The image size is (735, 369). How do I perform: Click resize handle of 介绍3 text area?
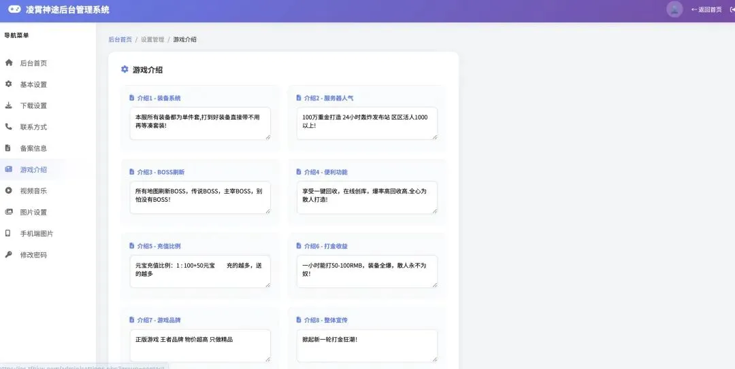tap(267, 211)
